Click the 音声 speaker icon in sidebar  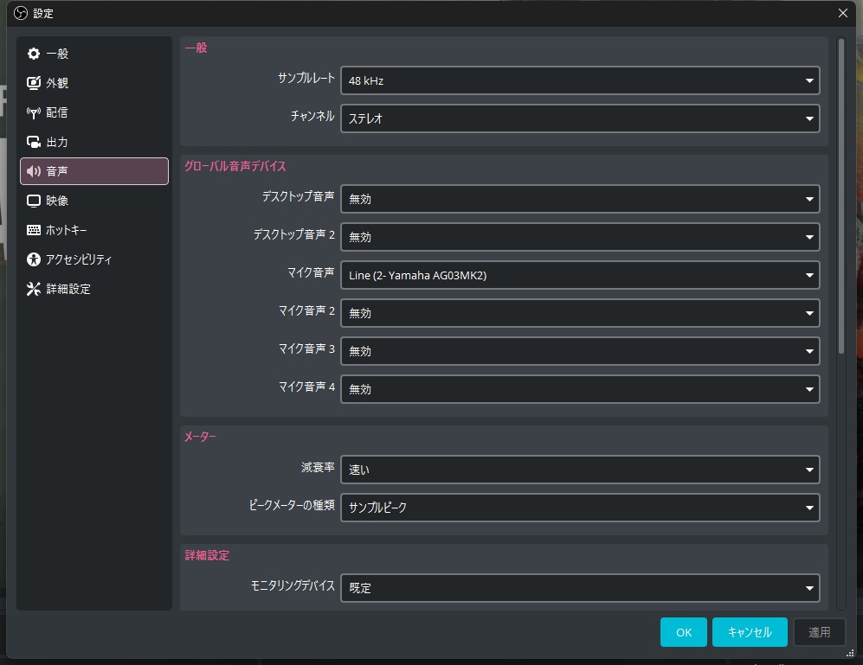(34, 171)
